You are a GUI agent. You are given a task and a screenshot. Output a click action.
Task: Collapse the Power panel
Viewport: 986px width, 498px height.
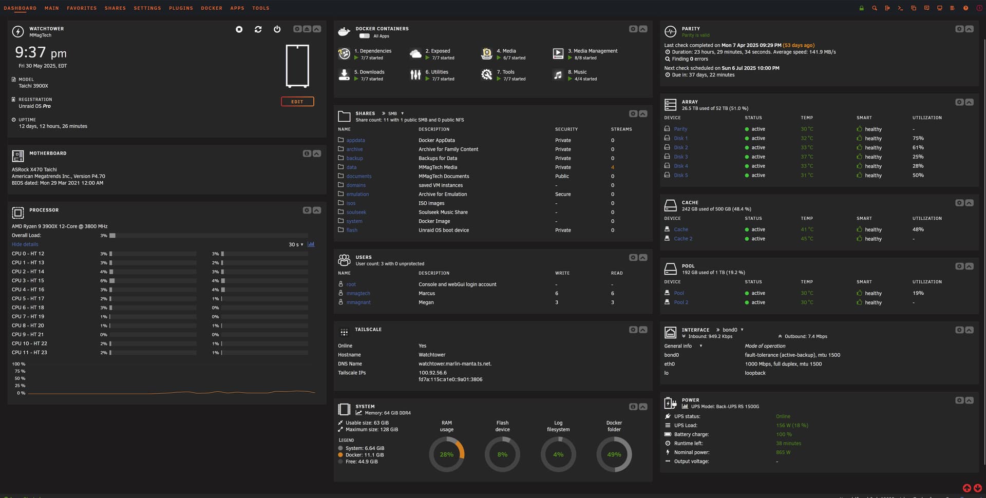coord(969,400)
